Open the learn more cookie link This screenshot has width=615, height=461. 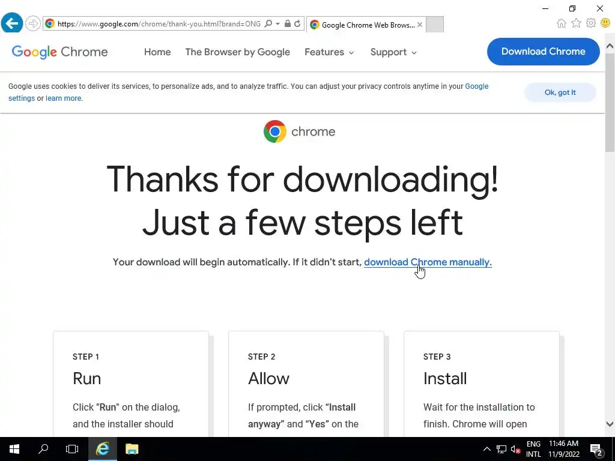coord(64,98)
